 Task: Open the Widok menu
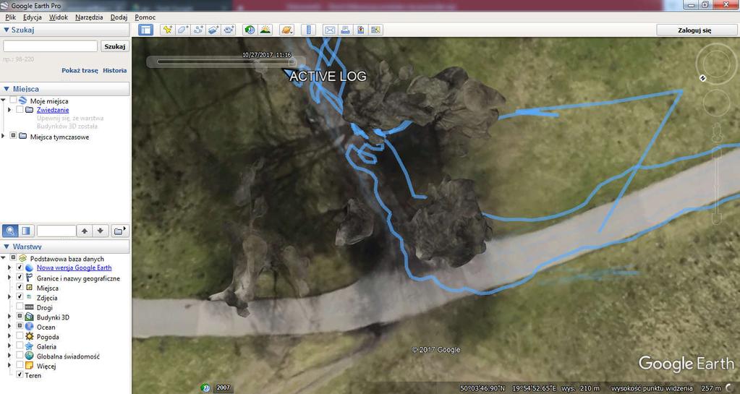click(x=59, y=17)
